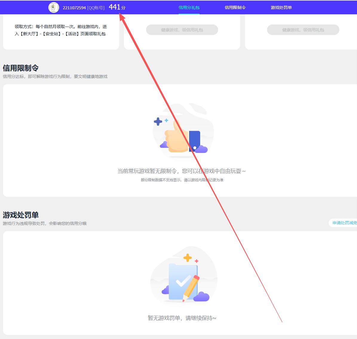
Task: Click the middle 健康游戏，领信用礼包 button
Action: [x=181, y=30]
